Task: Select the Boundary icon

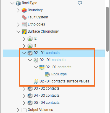Action: point(24,10)
